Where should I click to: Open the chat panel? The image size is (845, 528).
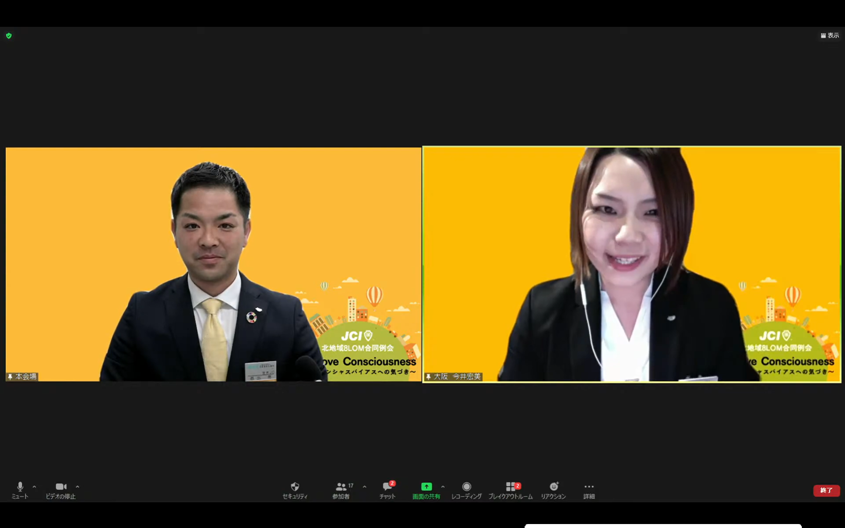(387, 489)
